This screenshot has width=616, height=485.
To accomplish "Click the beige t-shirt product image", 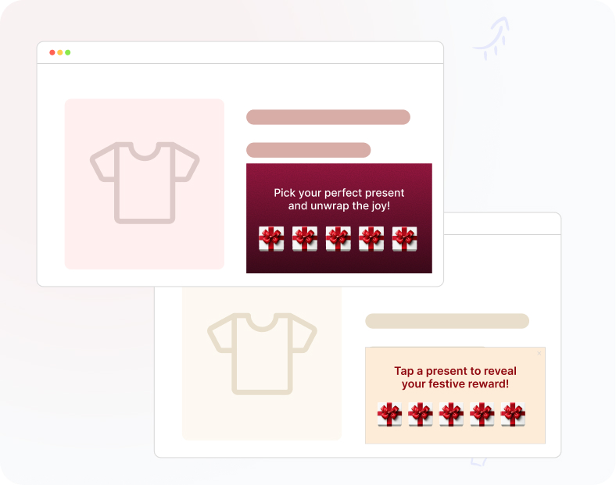I will [262, 363].
